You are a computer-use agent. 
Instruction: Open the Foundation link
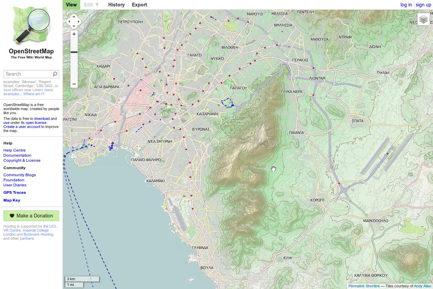[x=14, y=180]
